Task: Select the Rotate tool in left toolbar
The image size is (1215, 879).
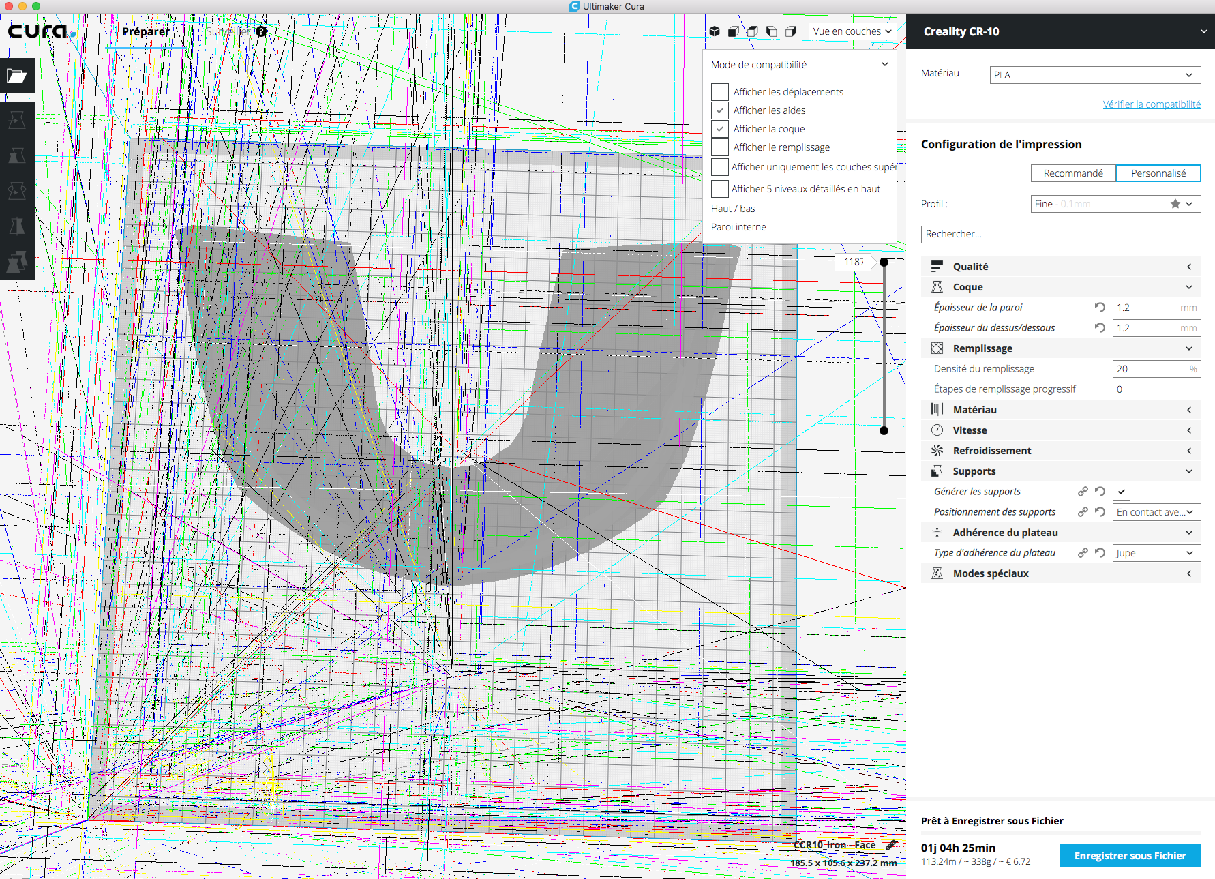Action: 17,191
